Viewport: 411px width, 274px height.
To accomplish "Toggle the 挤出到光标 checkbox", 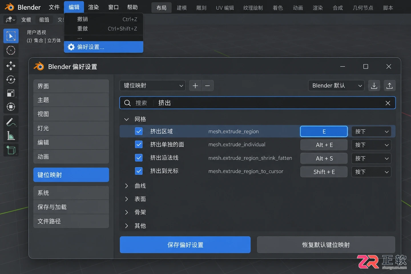I will pos(139,171).
